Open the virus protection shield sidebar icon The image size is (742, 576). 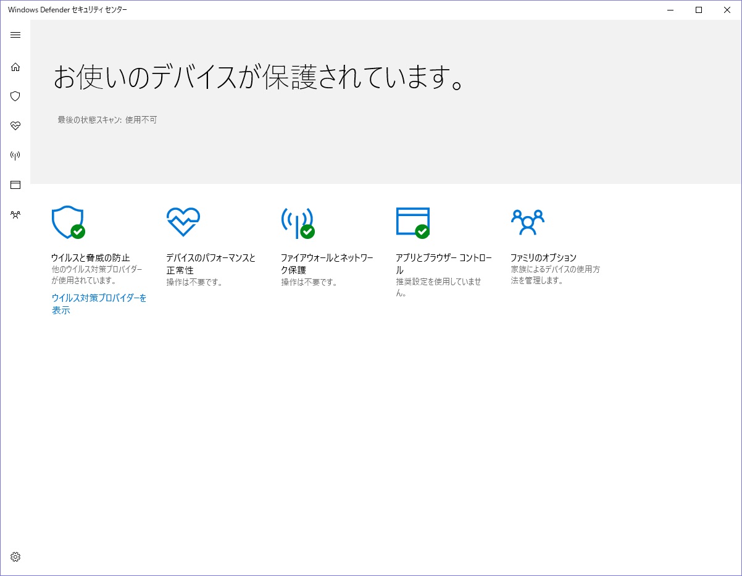click(15, 96)
